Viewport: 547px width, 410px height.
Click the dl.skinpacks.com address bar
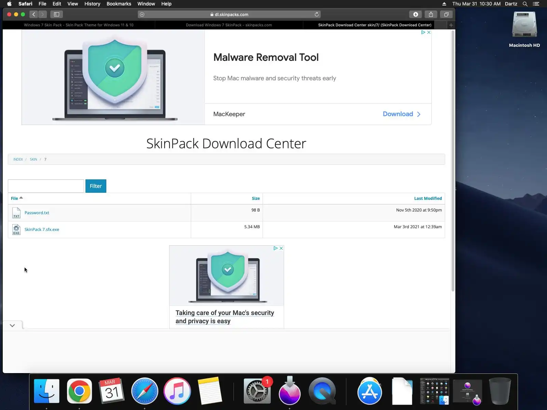(229, 14)
